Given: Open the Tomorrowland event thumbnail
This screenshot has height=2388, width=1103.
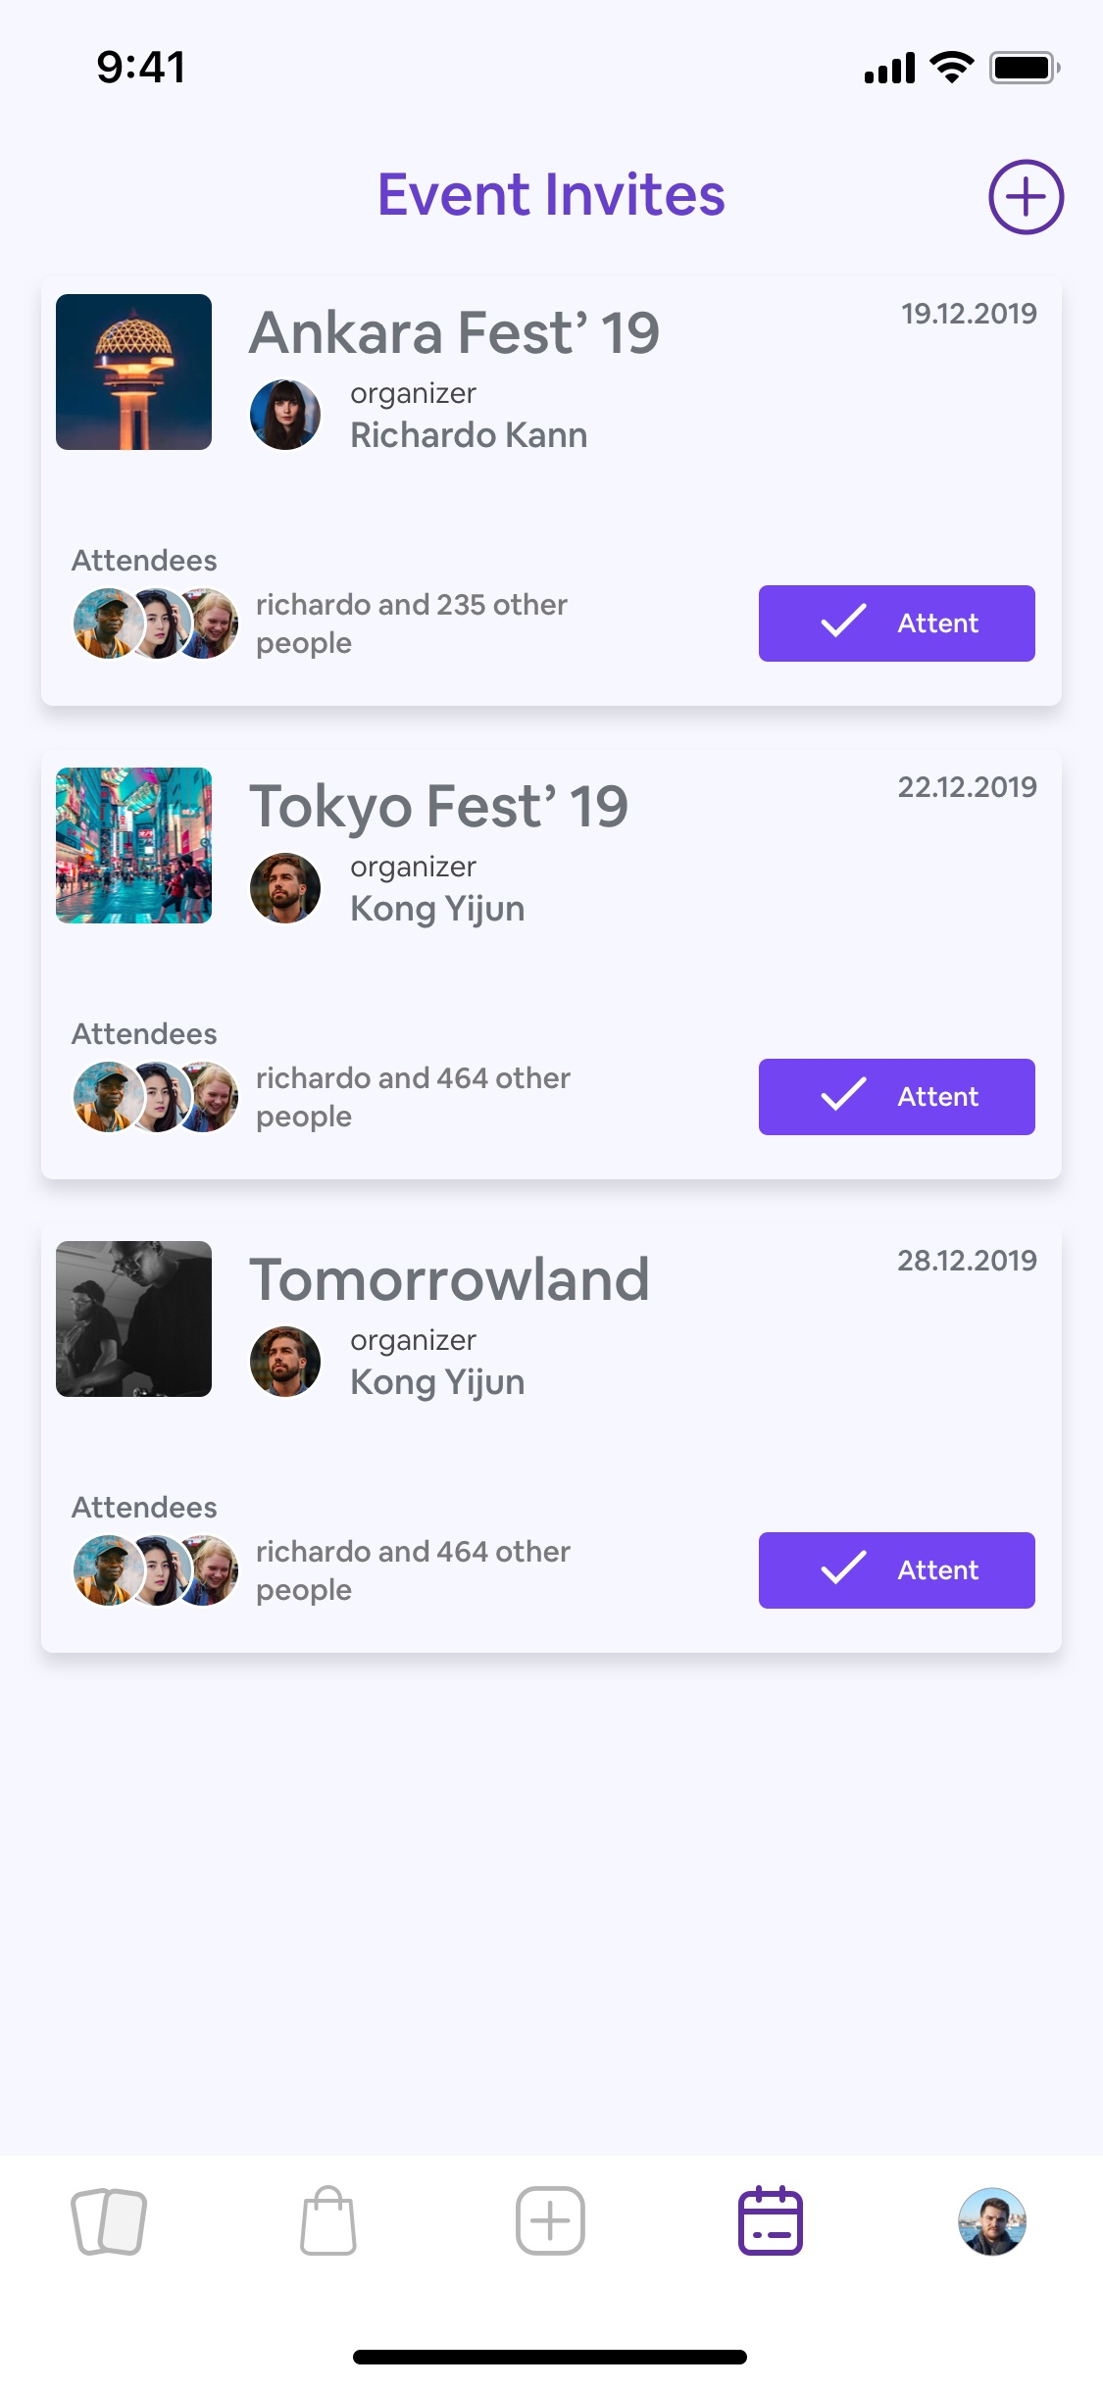Looking at the screenshot, I should click(133, 1319).
